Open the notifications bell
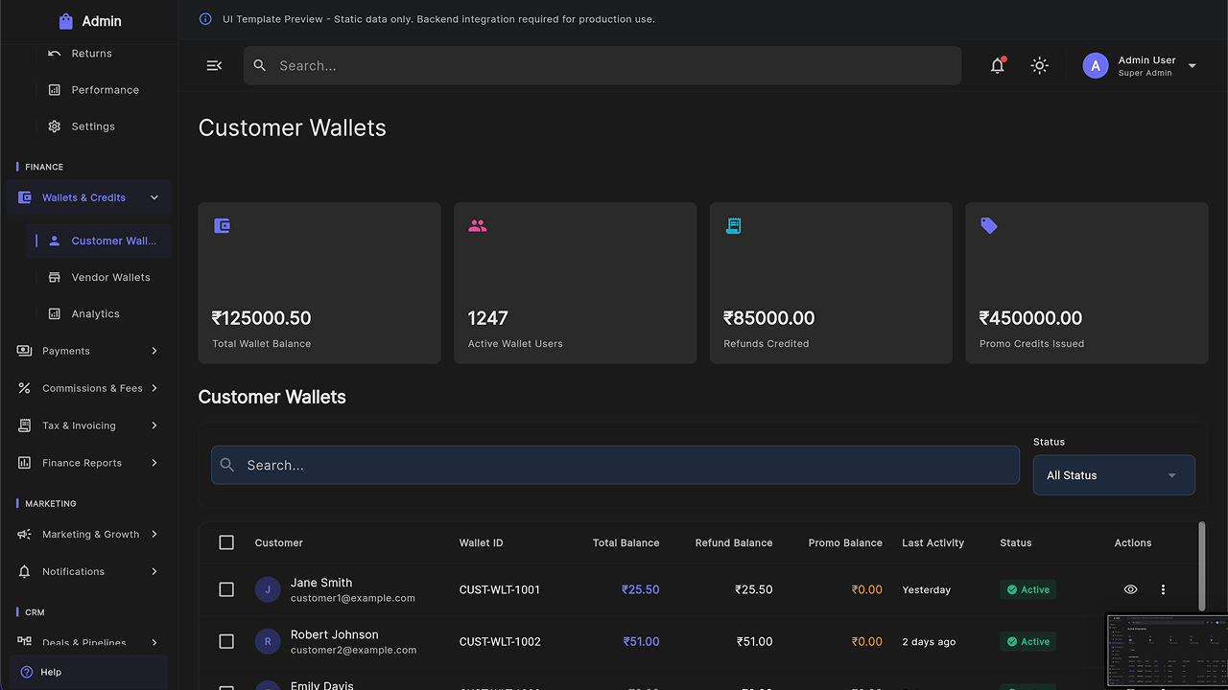 coord(998,65)
